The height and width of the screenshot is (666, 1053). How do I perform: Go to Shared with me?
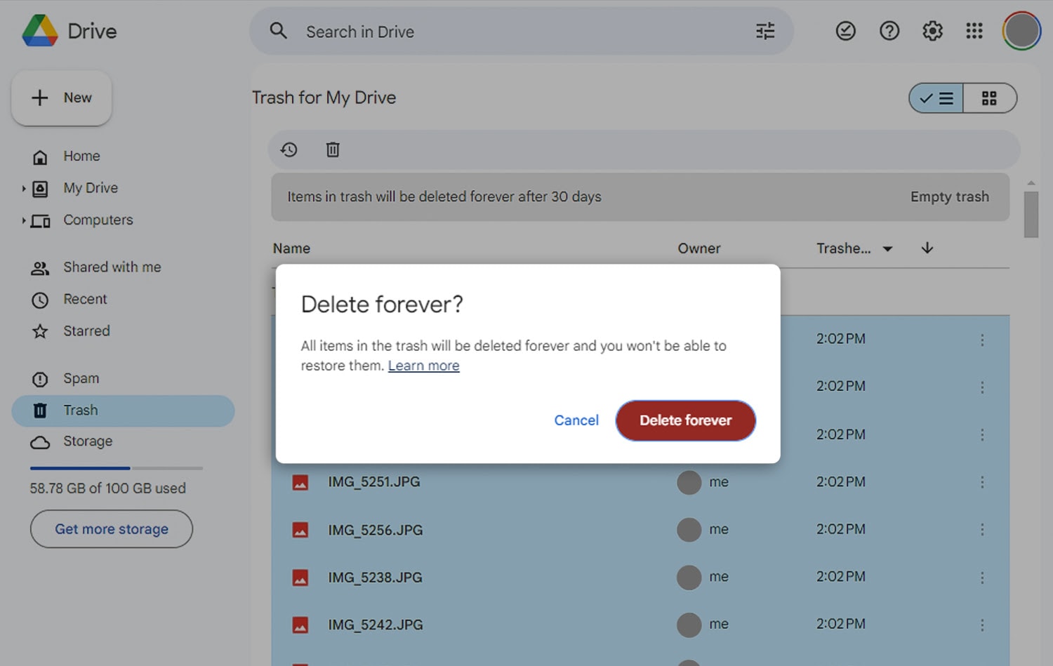pos(112,267)
